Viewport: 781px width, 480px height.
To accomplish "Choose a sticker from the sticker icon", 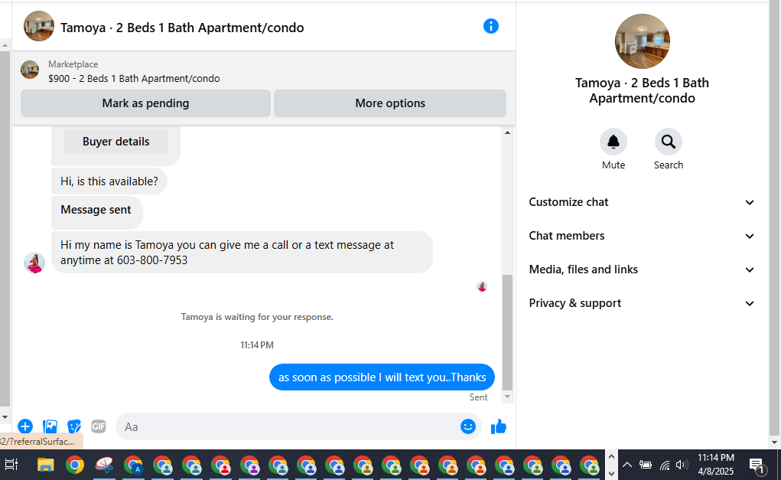I will [74, 426].
